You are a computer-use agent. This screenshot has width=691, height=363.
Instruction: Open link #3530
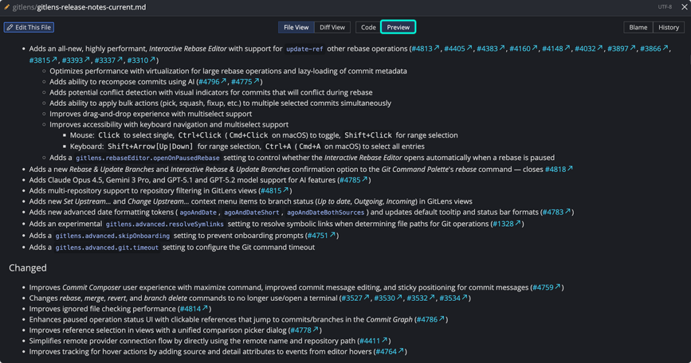point(388,298)
